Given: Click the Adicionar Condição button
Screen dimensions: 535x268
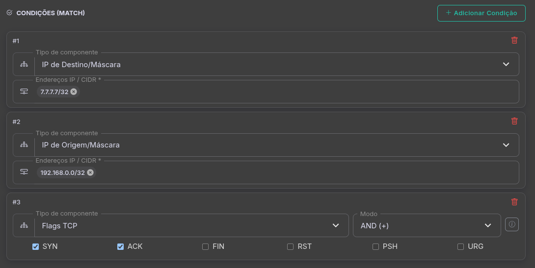Looking at the screenshot, I should click(x=481, y=13).
